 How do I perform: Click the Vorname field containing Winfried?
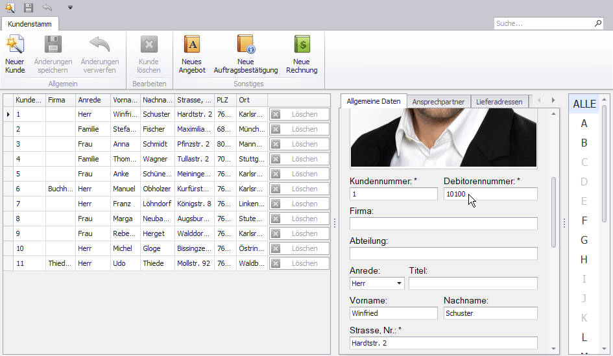[x=393, y=313]
